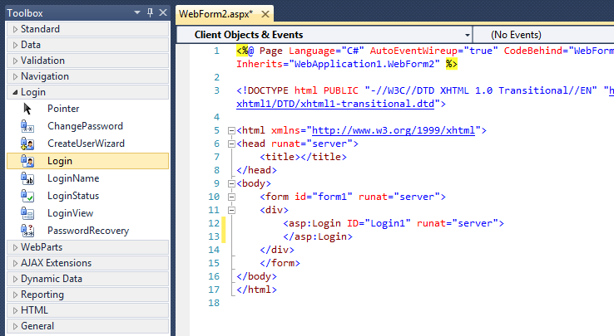Click the ChangePassword control icon
This screenshot has width=614, height=336.
pos(27,126)
